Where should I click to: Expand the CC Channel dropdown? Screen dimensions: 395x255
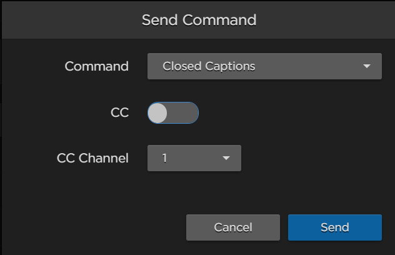194,158
